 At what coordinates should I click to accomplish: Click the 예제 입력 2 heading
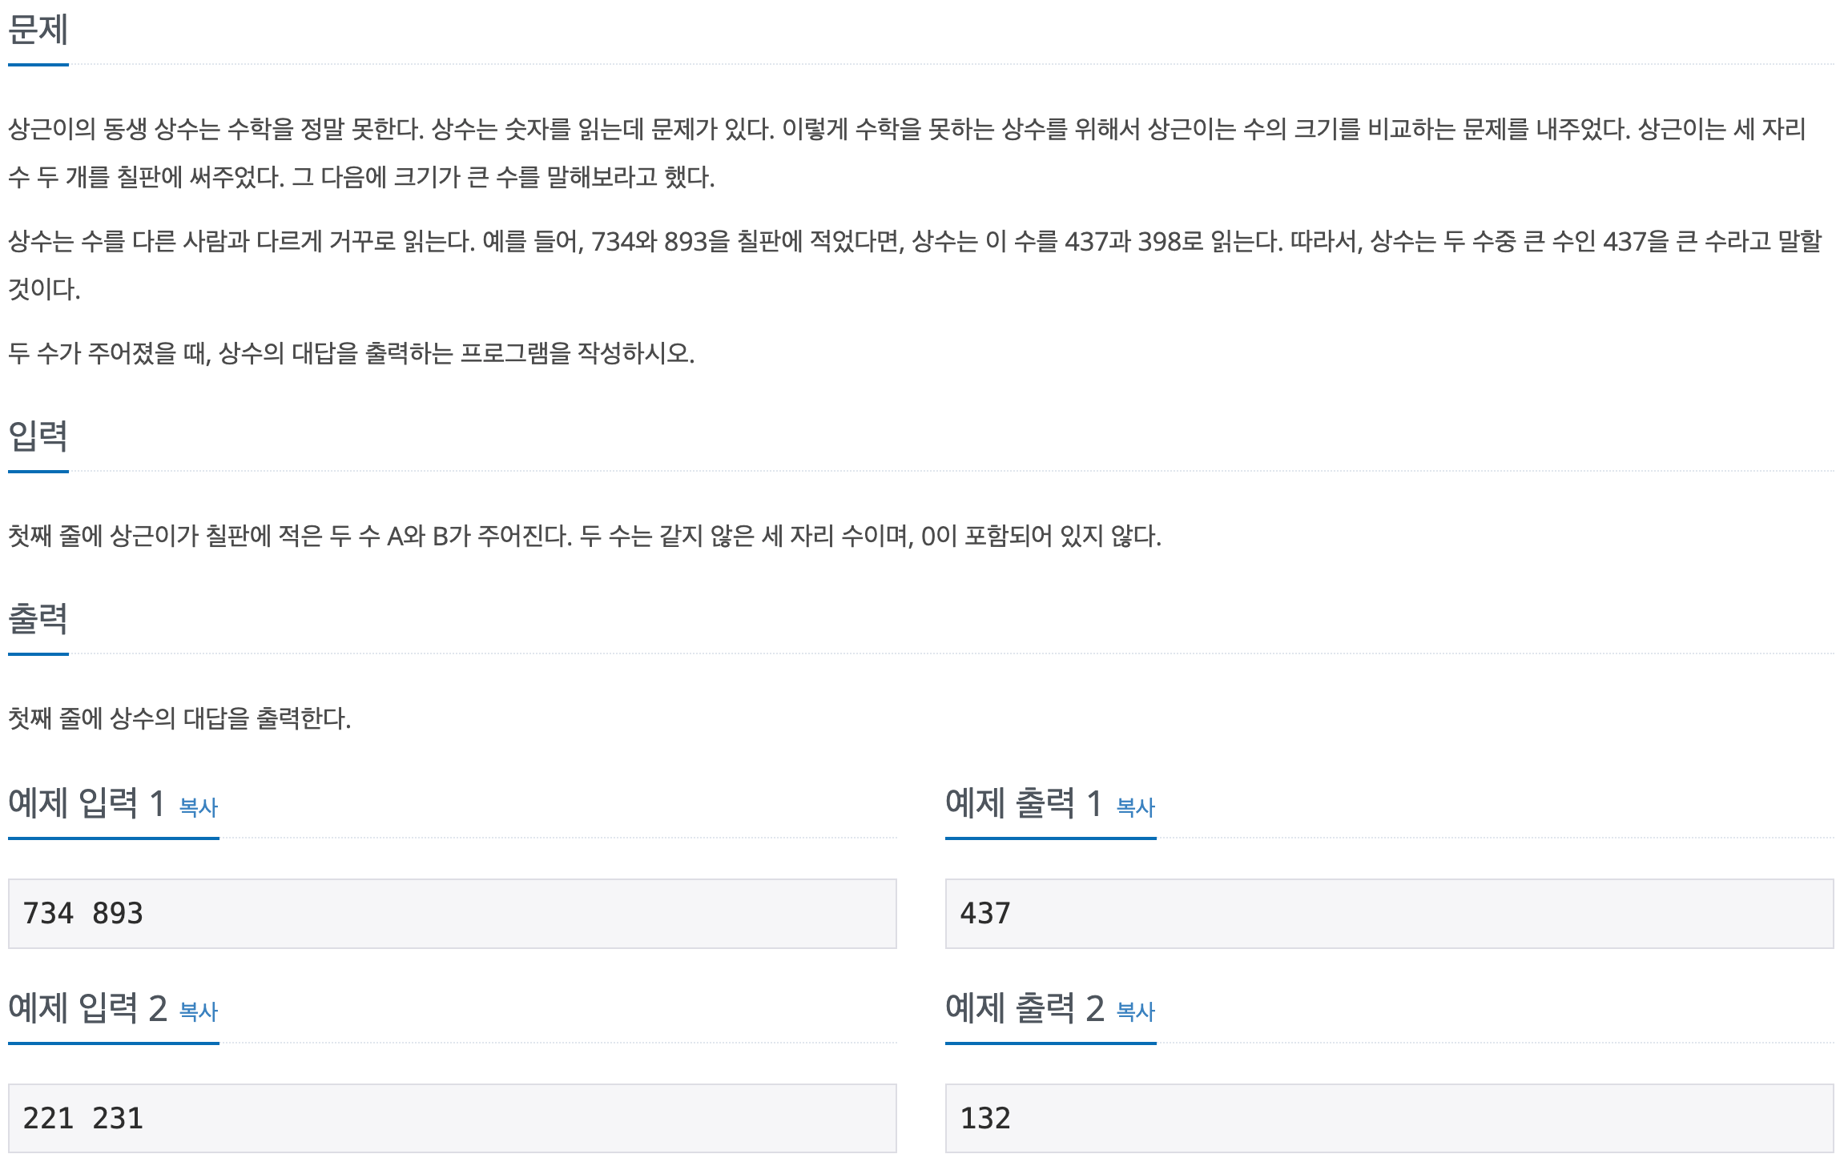pyautogui.click(x=87, y=1008)
